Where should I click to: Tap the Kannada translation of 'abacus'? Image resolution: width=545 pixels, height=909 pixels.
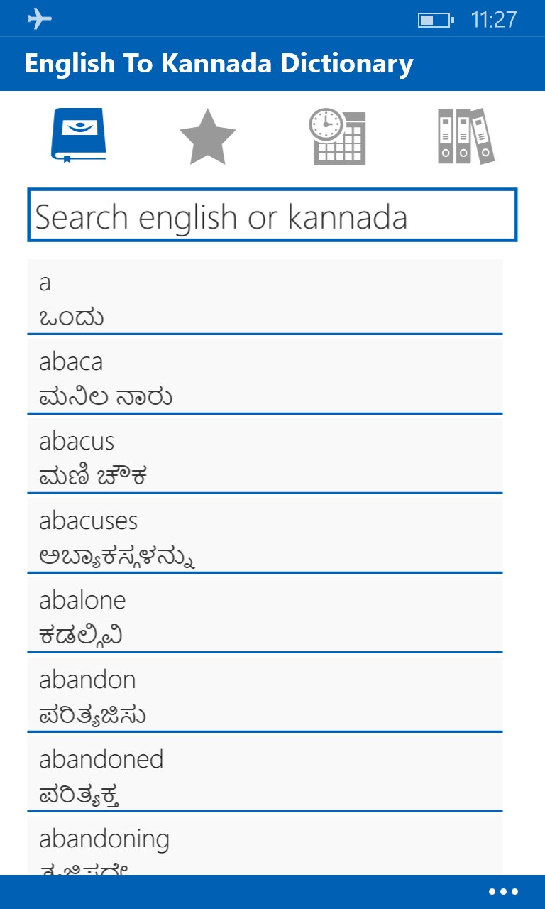pyautogui.click(x=93, y=475)
